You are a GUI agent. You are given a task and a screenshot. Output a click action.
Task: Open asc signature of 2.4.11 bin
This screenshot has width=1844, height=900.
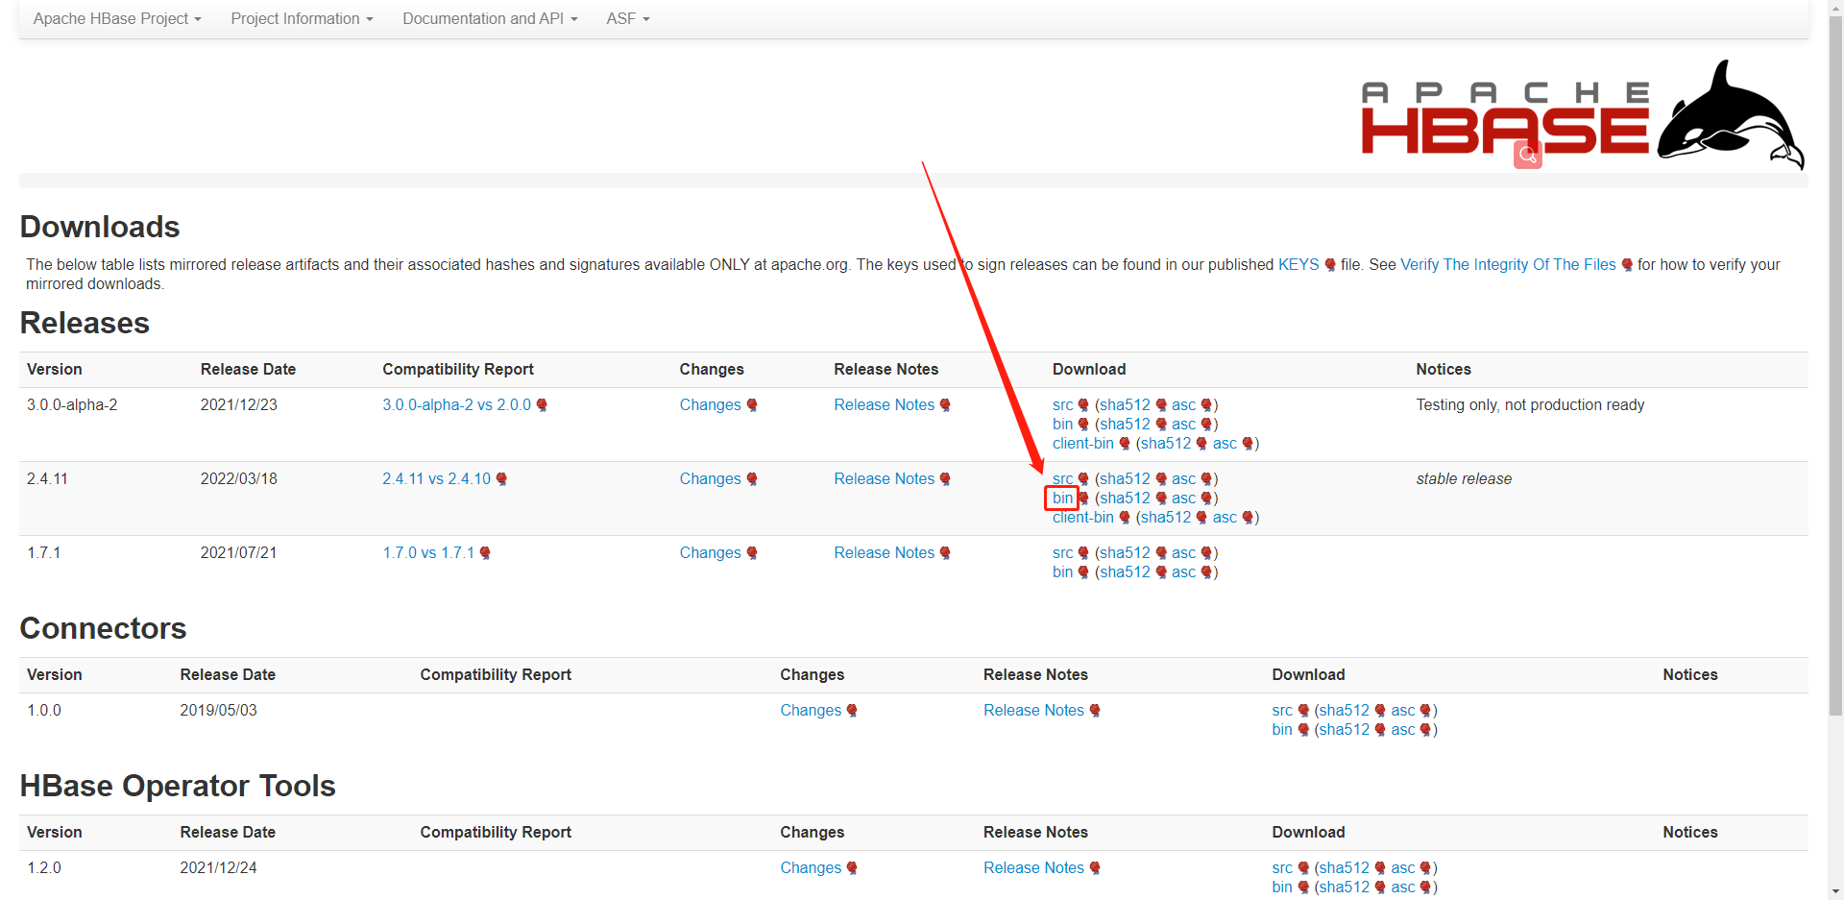[x=1183, y=498]
